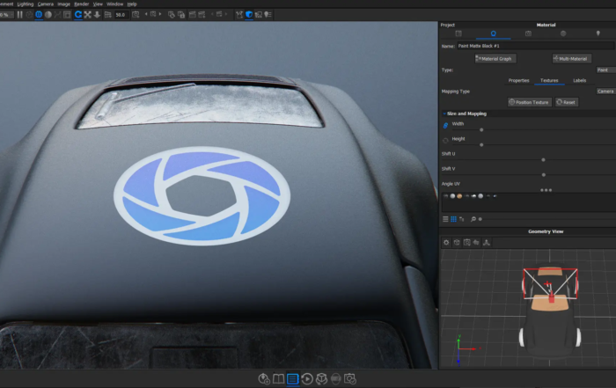Select the orange material ball thumbnail
The width and height of the screenshot is (616, 388).
(459, 196)
